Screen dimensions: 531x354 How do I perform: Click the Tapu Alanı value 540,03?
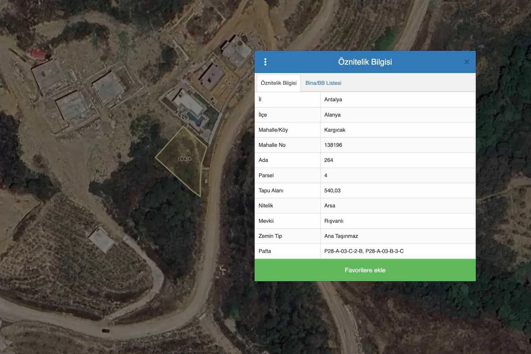point(332,191)
